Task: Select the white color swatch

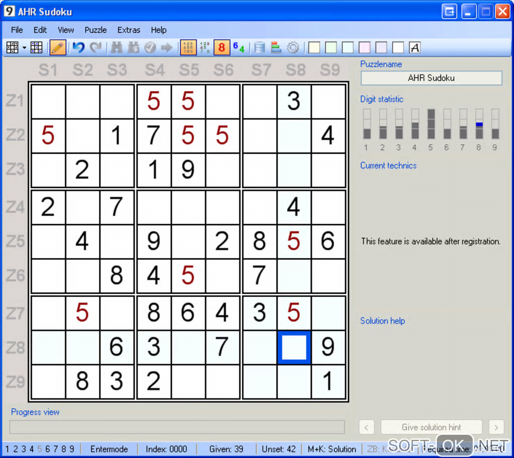Action: 398,47
